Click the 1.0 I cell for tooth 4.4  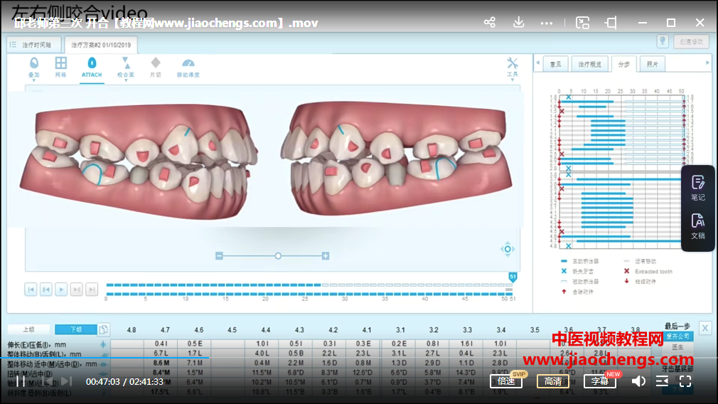click(x=262, y=344)
